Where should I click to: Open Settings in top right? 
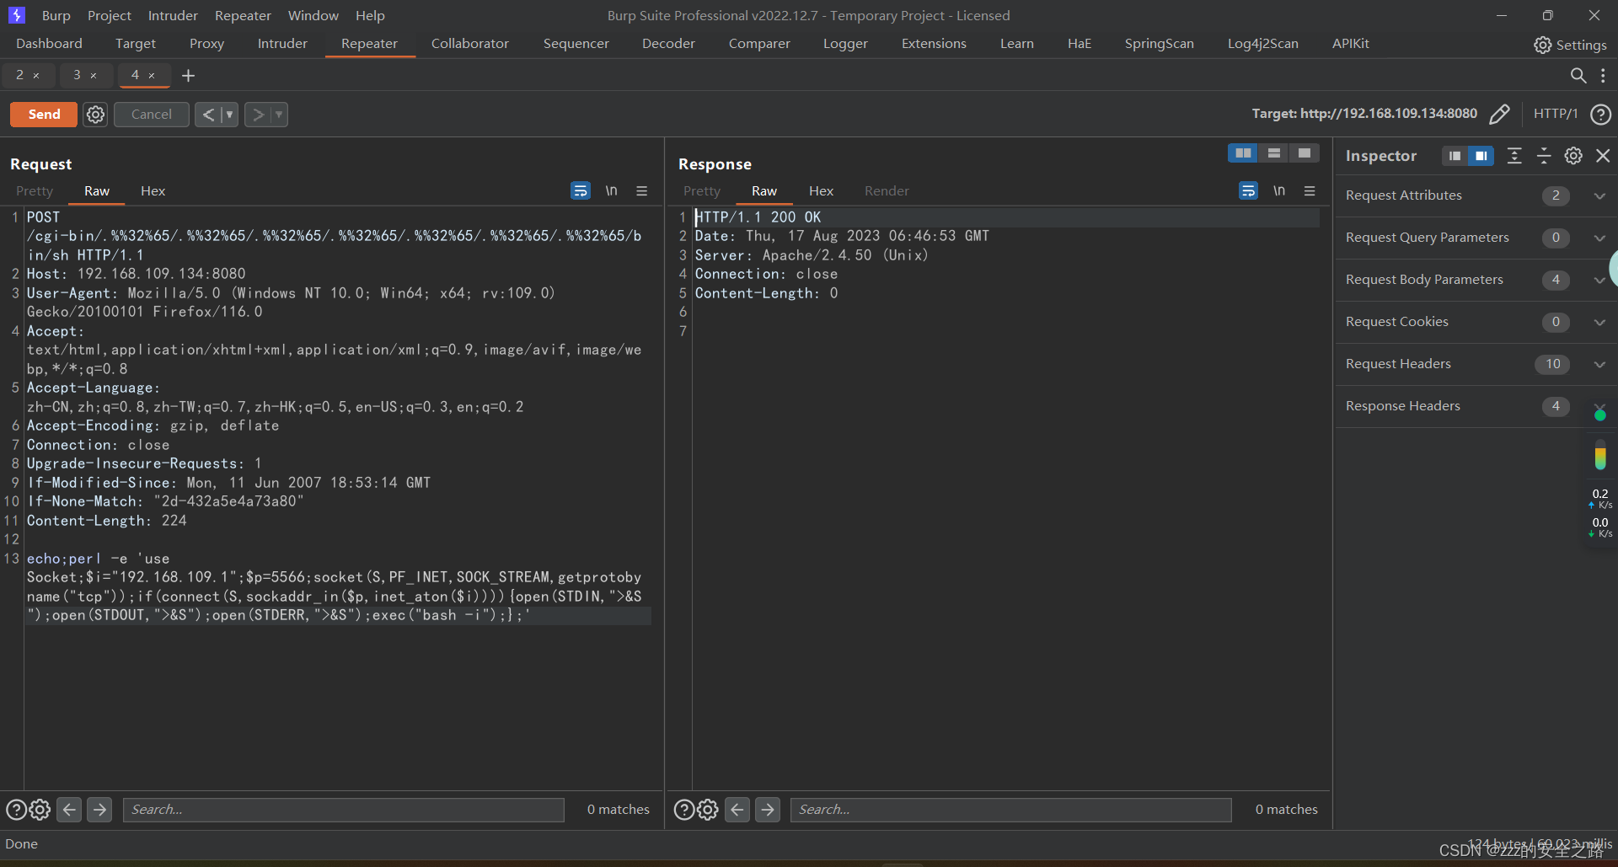[x=1570, y=45]
